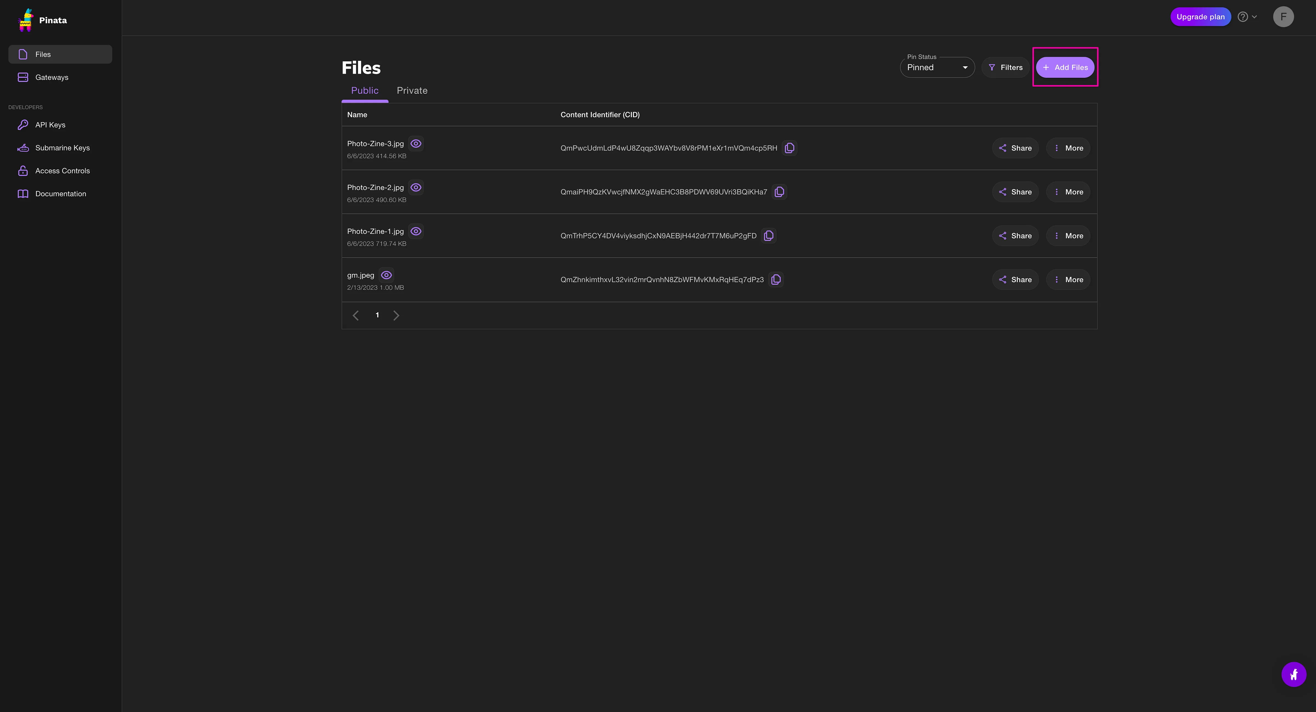Copy CID of Photo-Zine-1.jpg
1316x712 pixels.
point(768,236)
